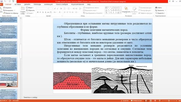Adjust the zoom slider in status bar
181x102 pixels.
click(169, 101)
